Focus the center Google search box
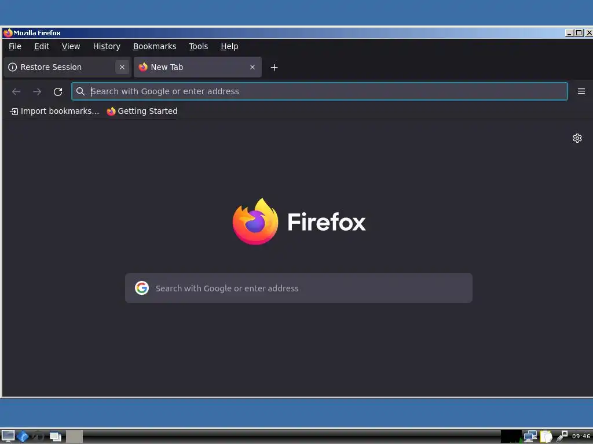 click(299, 288)
